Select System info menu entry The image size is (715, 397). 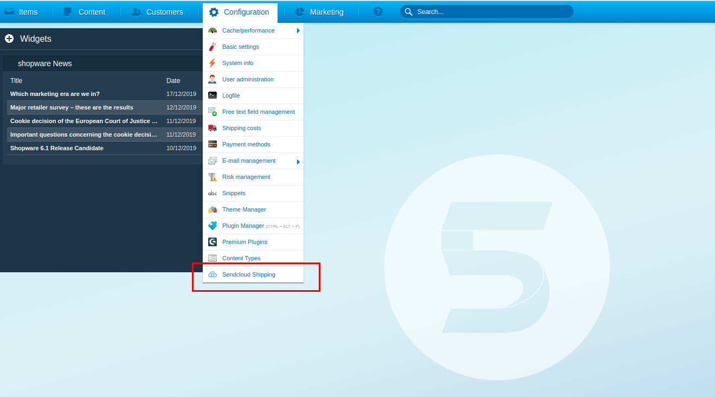(x=253, y=63)
